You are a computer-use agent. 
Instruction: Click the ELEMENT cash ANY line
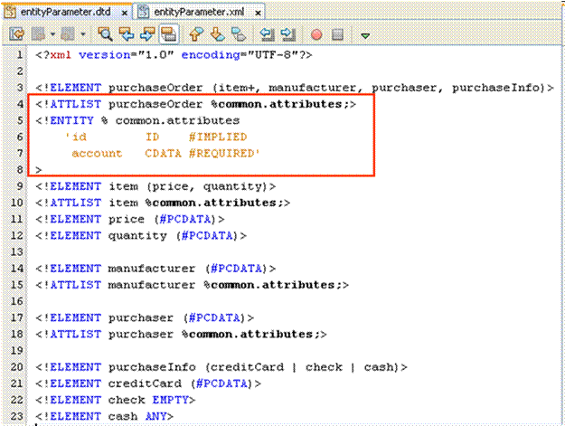pyautogui.click(x=105, y=417)
